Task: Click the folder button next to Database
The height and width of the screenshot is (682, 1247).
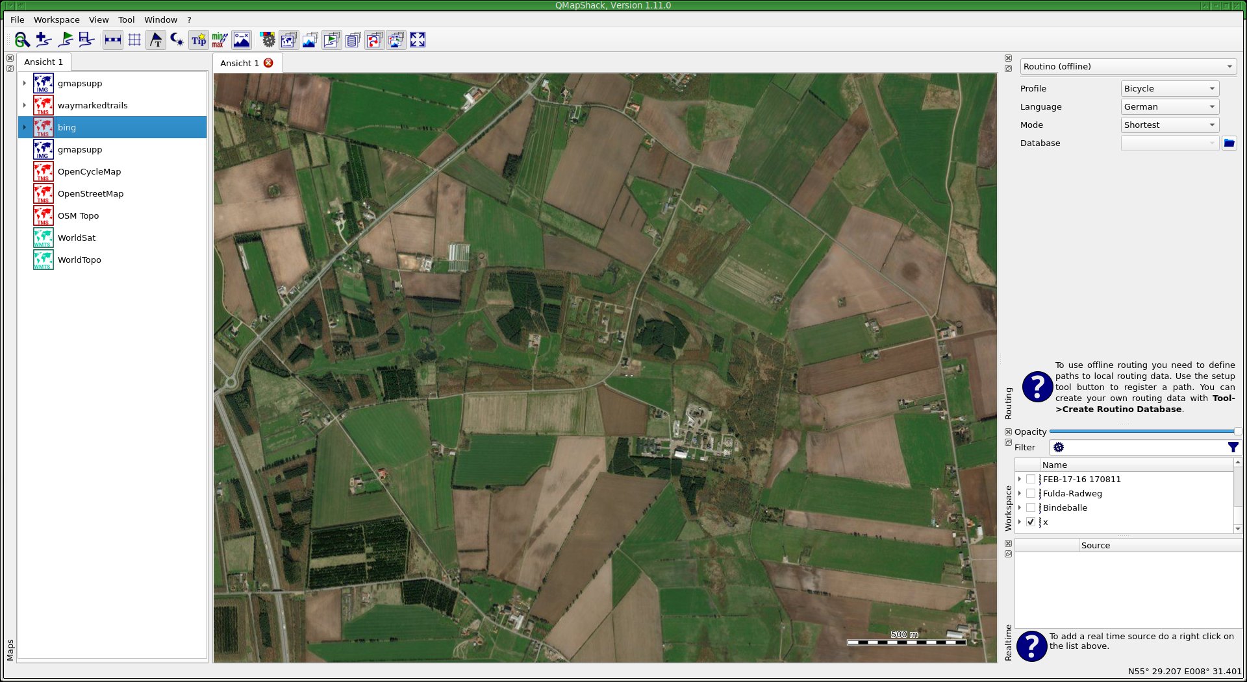Action: (1229, 143)
